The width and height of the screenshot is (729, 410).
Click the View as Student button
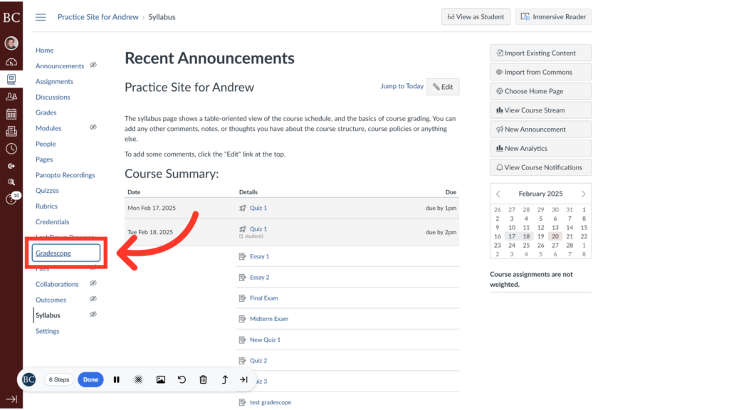(x=476, y=16)
